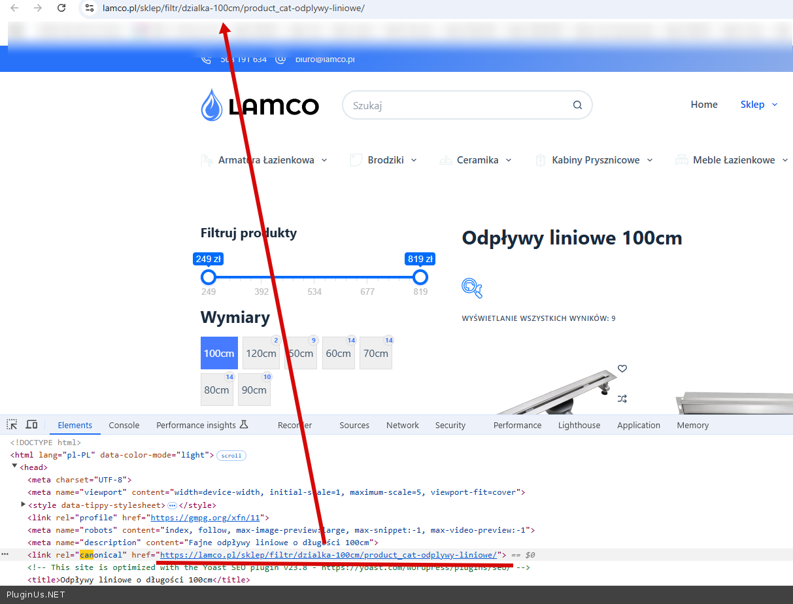Click the site information icon in address bar

coord(90,8)
